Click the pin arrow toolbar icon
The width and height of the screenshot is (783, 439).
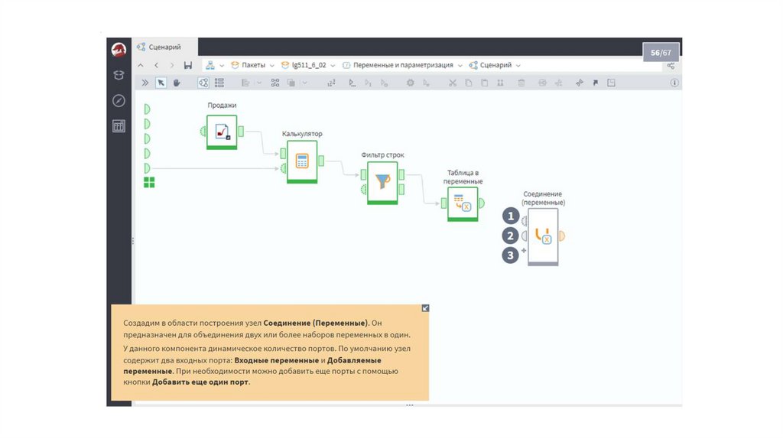coord(595,83)
